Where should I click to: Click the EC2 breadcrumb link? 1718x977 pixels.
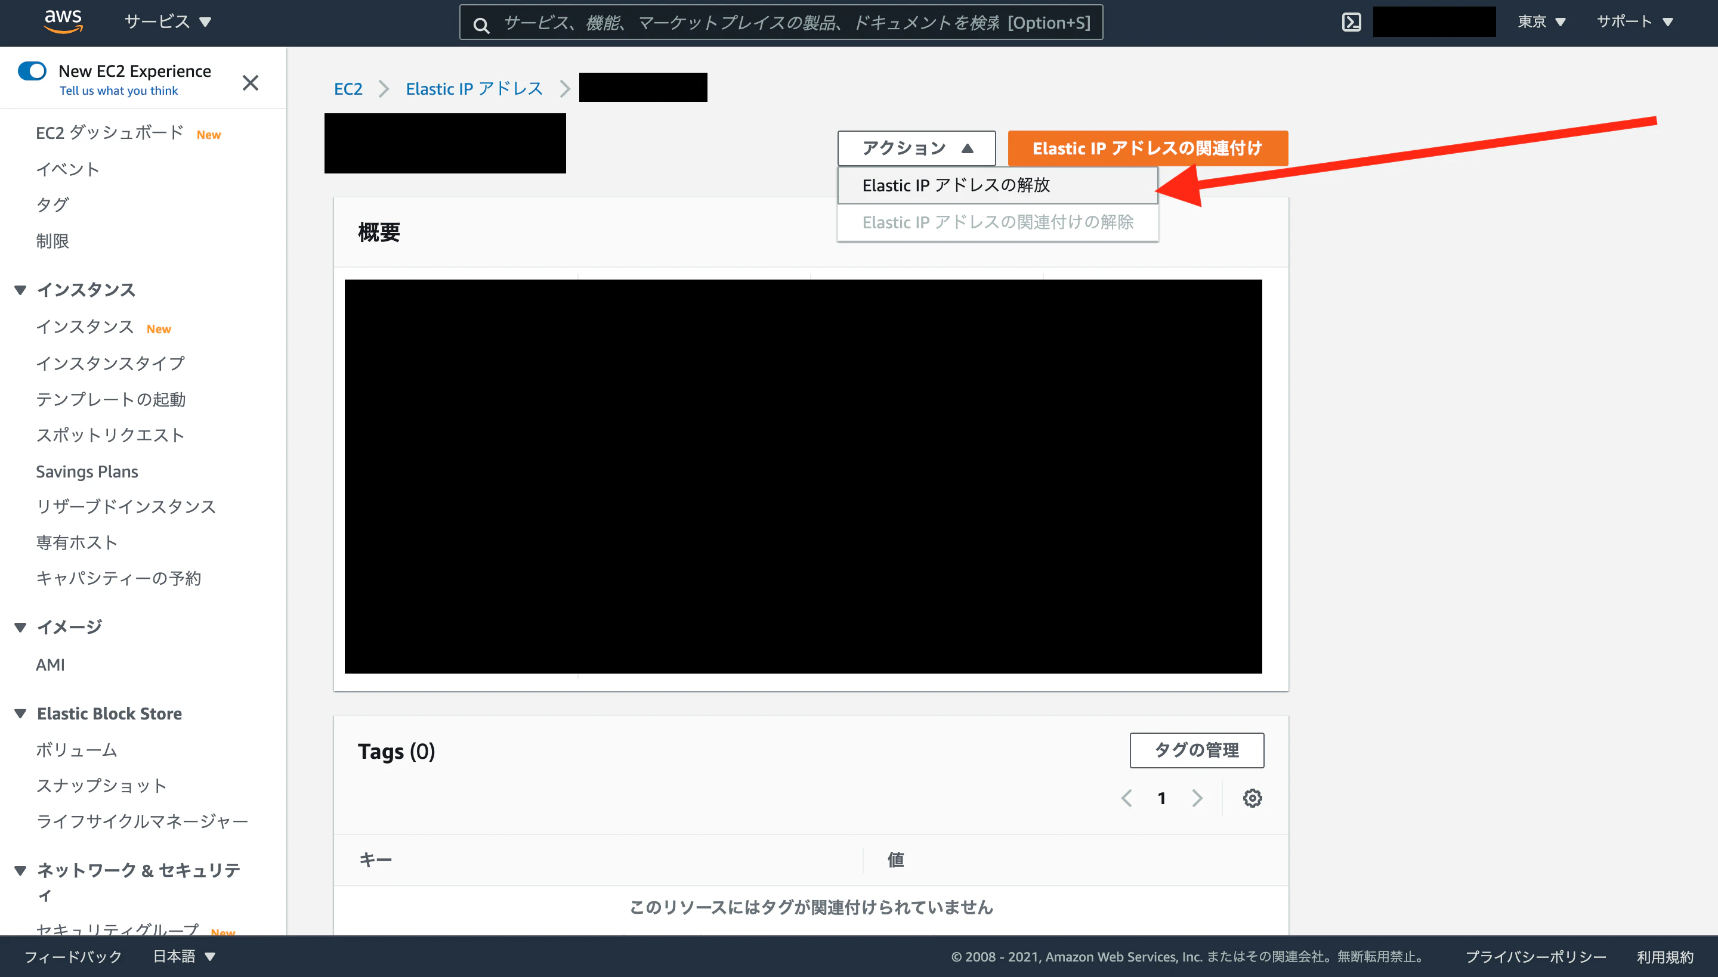(348, 89)
